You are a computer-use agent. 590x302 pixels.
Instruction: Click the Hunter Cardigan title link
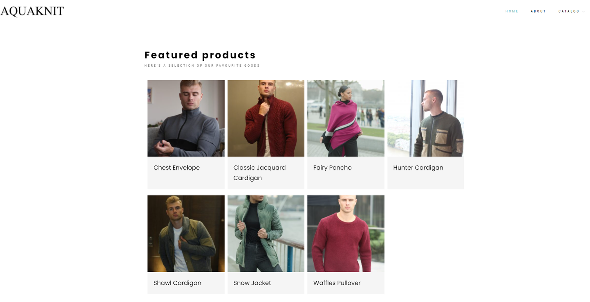click(418, 168)
